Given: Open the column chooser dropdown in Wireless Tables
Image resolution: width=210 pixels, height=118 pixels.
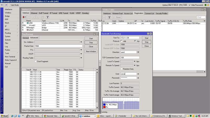Looking at the screenshot, I should coord(205,20).
